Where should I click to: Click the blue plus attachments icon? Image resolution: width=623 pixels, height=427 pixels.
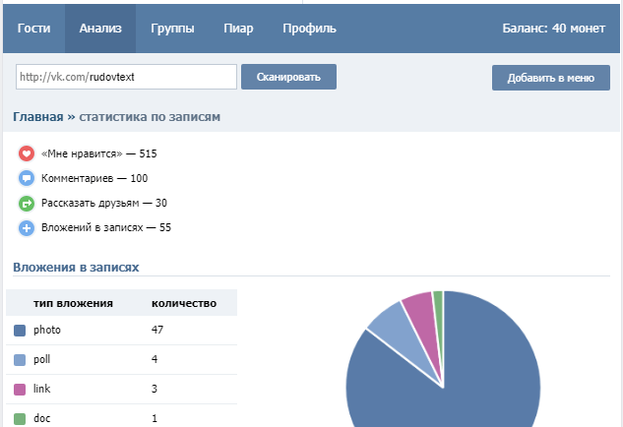click(27, 228)
